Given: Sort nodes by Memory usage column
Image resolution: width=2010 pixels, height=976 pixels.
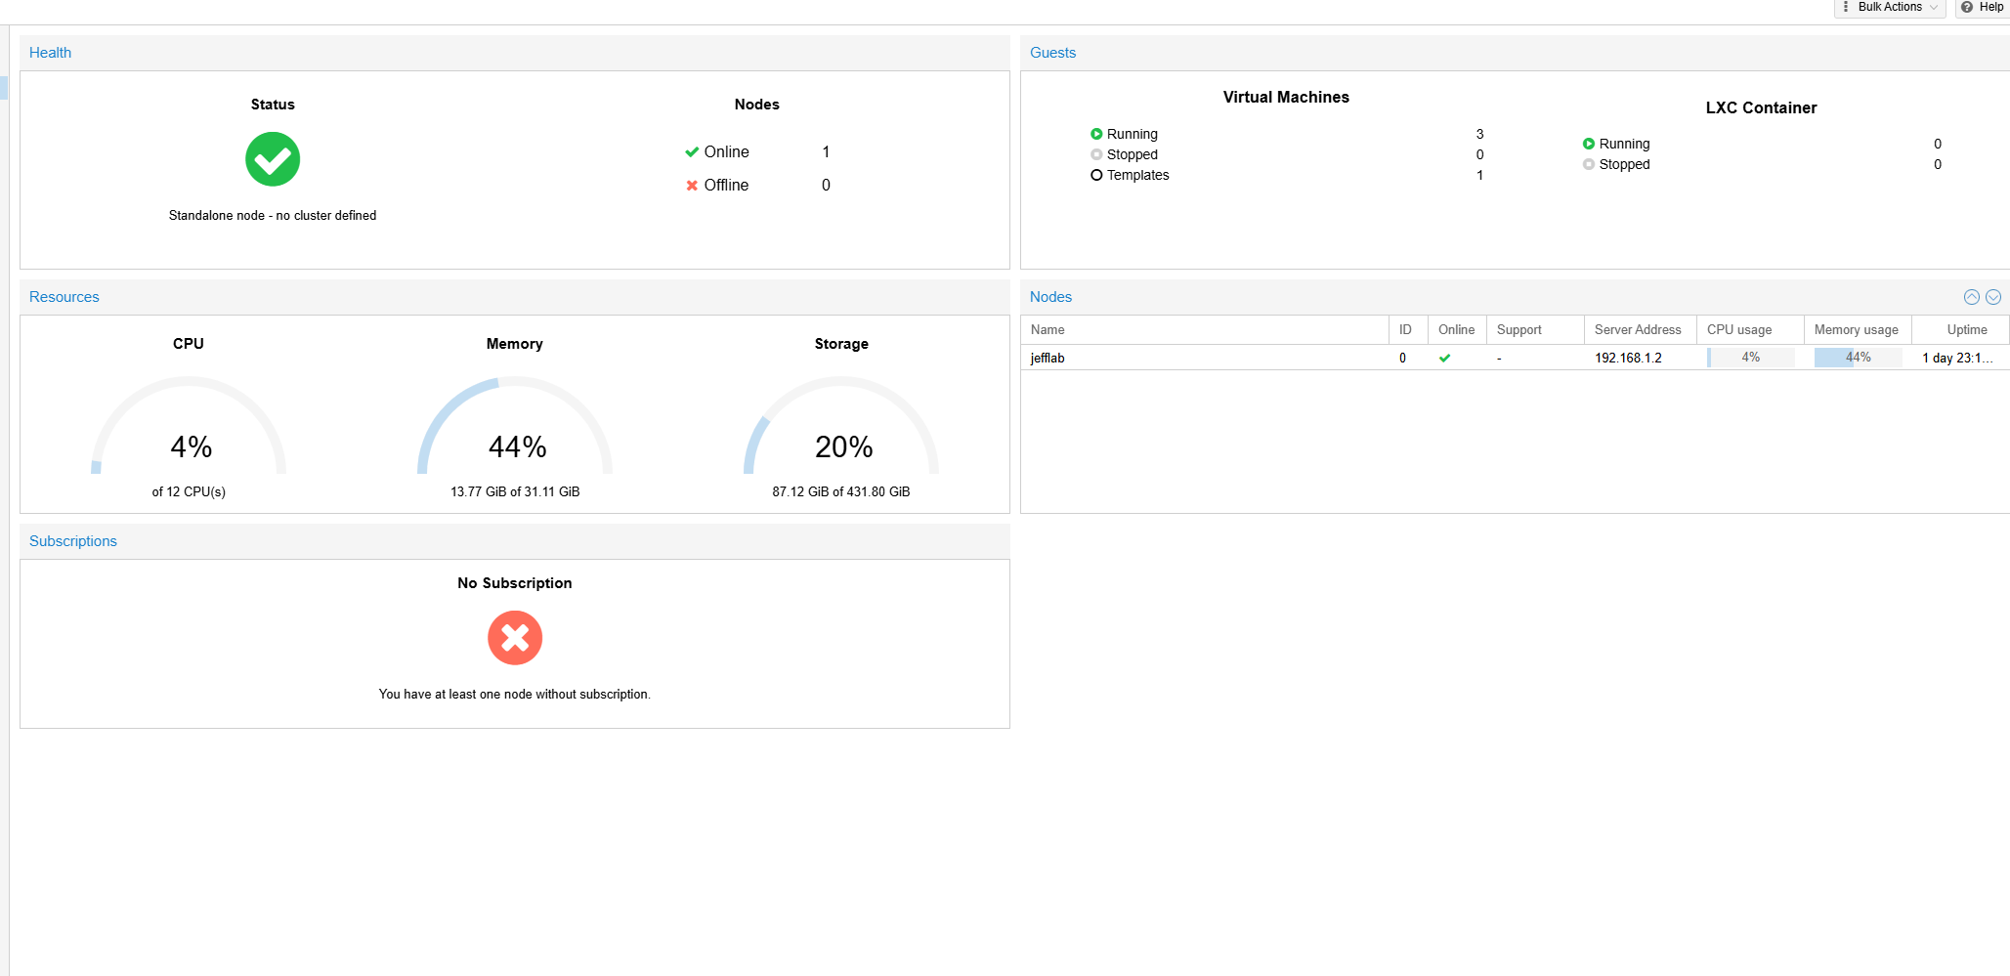Looking at the screenshot, I should coord(1858,330).
